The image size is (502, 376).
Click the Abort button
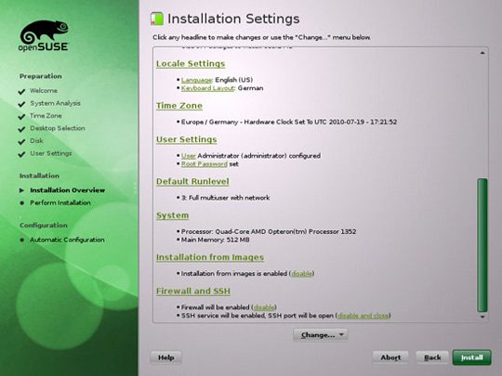390,357
